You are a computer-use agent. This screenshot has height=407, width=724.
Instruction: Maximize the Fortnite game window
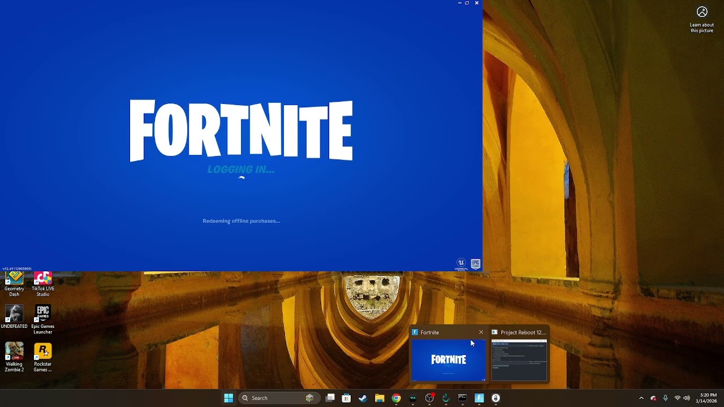(467, 3)
